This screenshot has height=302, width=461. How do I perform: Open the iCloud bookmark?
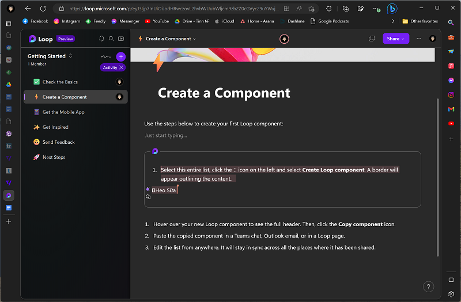[x=225, y=21]
